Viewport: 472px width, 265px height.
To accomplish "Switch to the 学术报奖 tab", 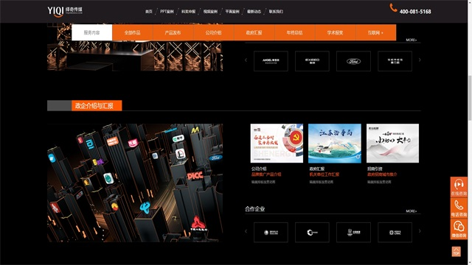I will click(x=336, y=32).
